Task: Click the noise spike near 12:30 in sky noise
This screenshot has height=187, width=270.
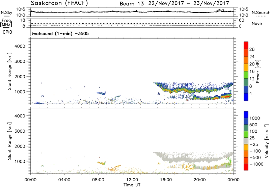Action: (137, 11)
